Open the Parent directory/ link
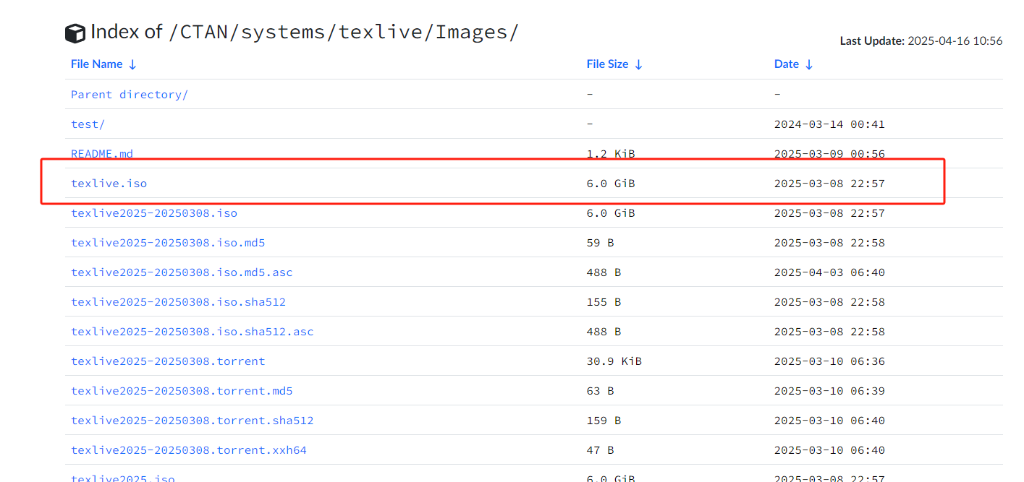The height and width of the screenshot is (482, 1024). (x=130, y=95)
